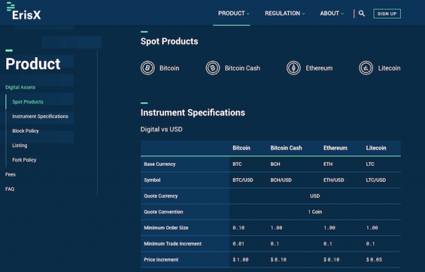Click the Litecoin coin icon
This screenshot has width=425, height=272.
[366, 68]
